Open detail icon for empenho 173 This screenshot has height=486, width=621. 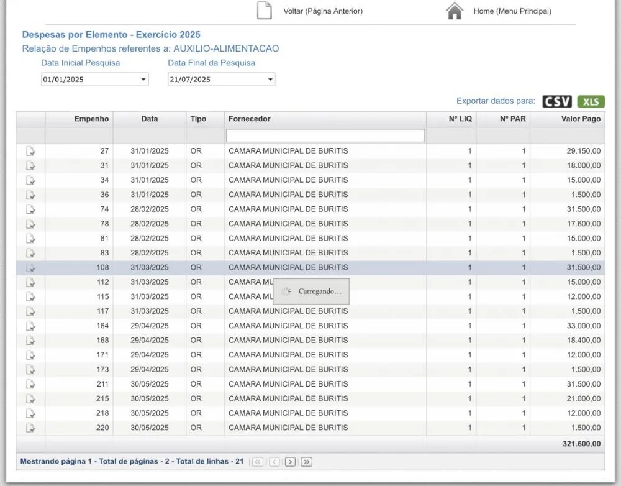tap(30, 369)
